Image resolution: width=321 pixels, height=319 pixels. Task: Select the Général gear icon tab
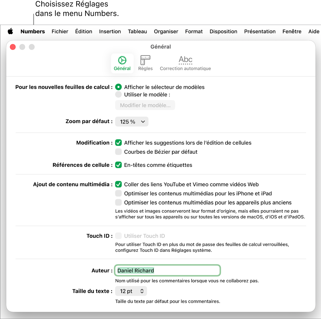122,63
